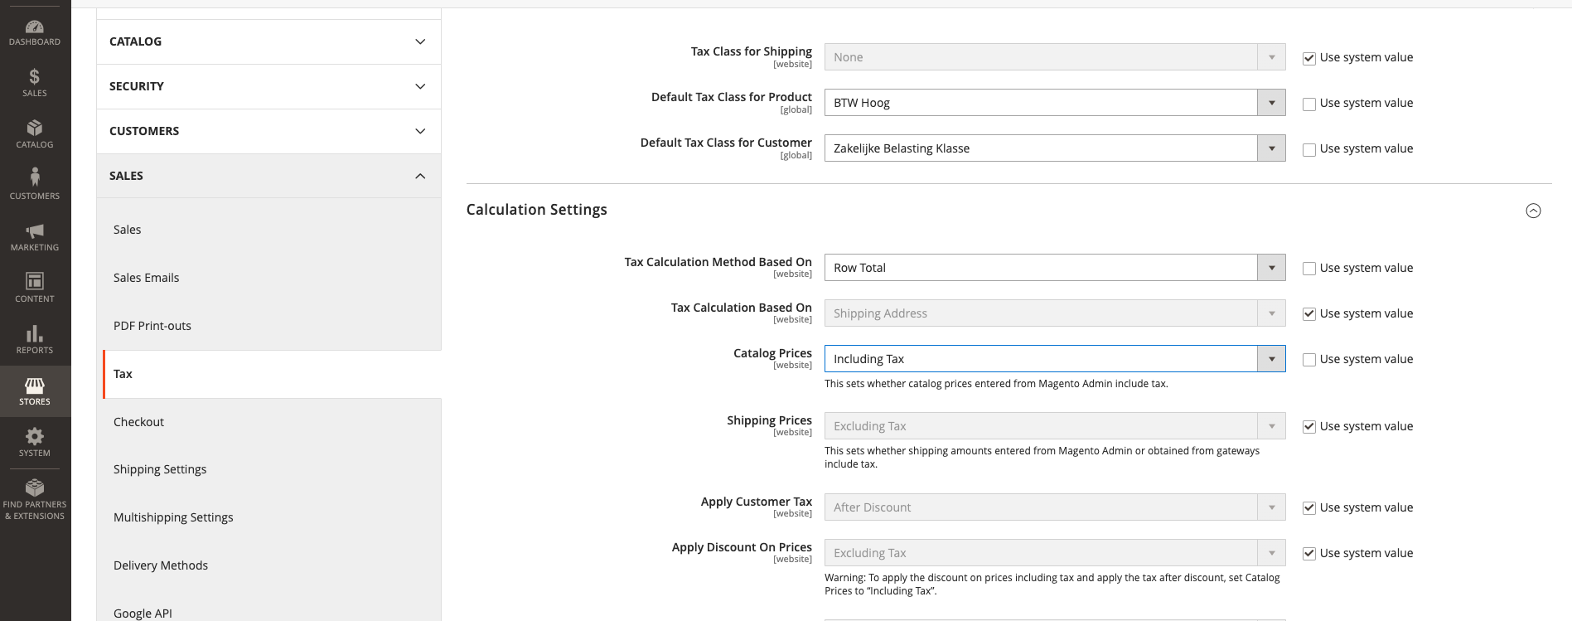This screenshot has width=1572, height=621.
Task: Open the Default Tax Class for Customer dropdown
Action: coord(1055,148)
